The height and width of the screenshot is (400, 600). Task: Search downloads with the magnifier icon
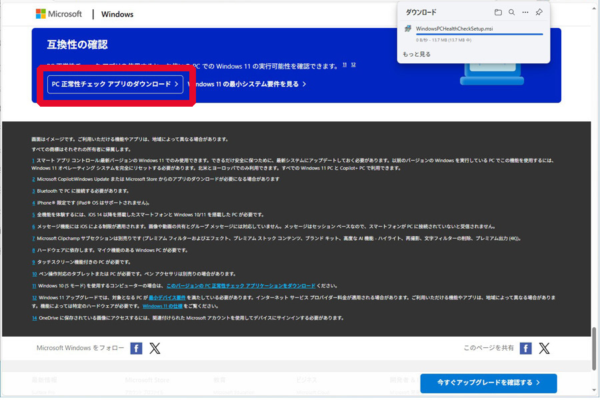click(511, 12)
